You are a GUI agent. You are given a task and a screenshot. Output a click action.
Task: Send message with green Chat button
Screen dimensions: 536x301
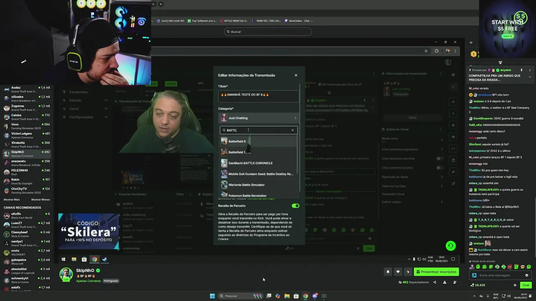pyautogui.click(x=526, y=285)
